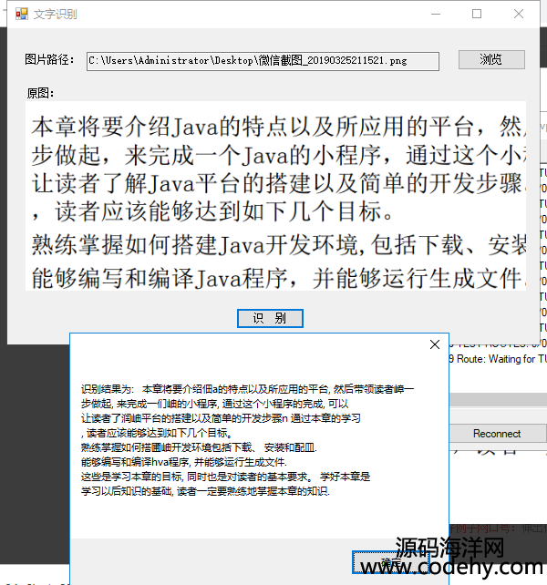The image size is (547, 585).
Task: Click the 文字识别 window app icon
Action: pyautogui.click(x=21, y=14)
